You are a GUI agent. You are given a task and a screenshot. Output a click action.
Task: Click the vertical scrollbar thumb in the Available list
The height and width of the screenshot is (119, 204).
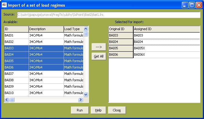click(x=86, y=34)
